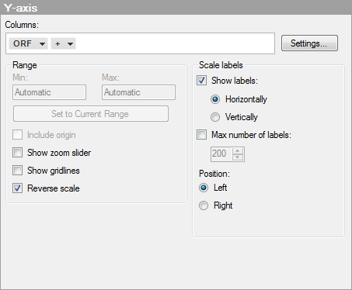Click the Settings... button

click(309, 43)
